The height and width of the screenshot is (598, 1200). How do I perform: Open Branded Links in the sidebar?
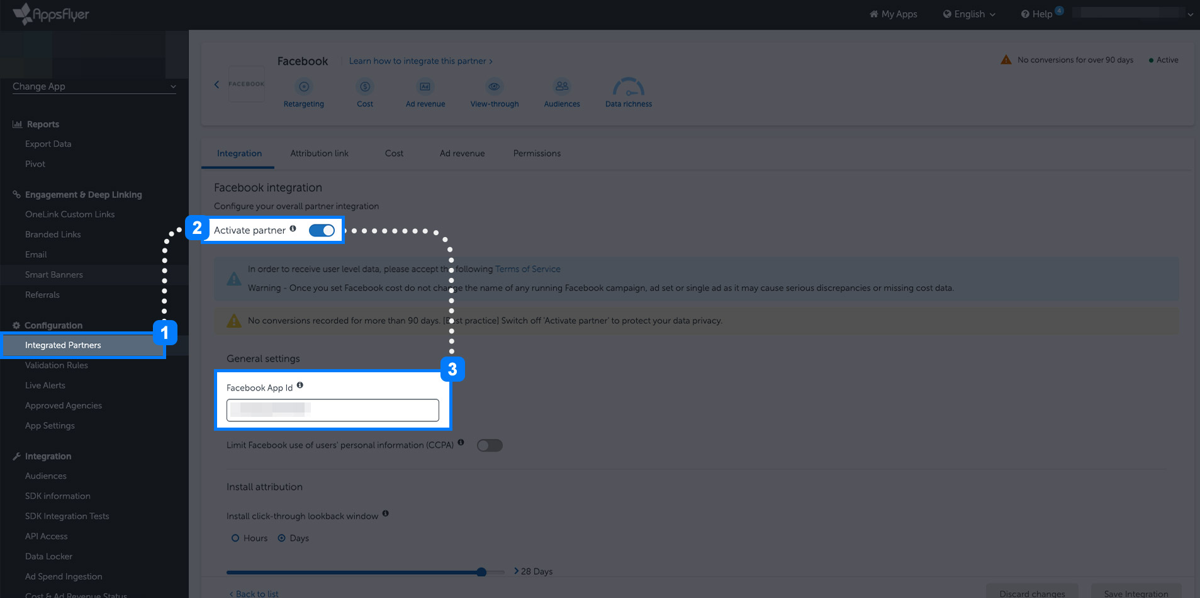[53, 235]
